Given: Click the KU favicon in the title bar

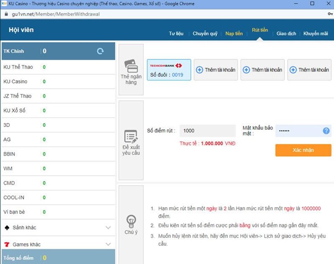Looking at the screenshot, I should [x=4, y=4].
